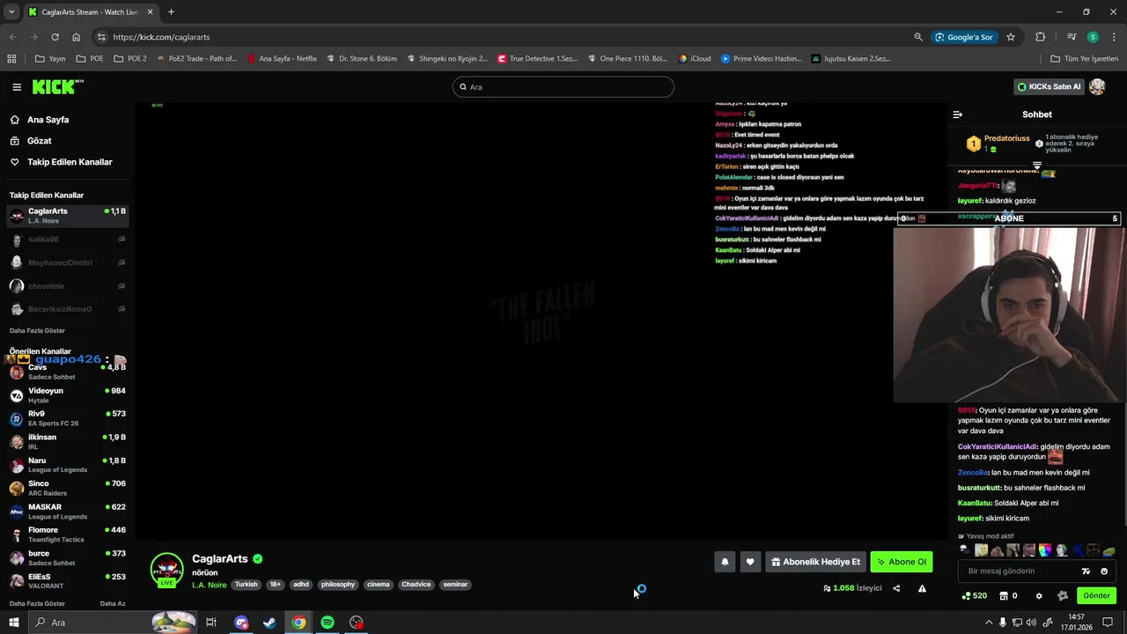Reload the page with browser refresh icon
Image resolution: width=1127 pixels, height=634 pixels.
coord(55,37)
